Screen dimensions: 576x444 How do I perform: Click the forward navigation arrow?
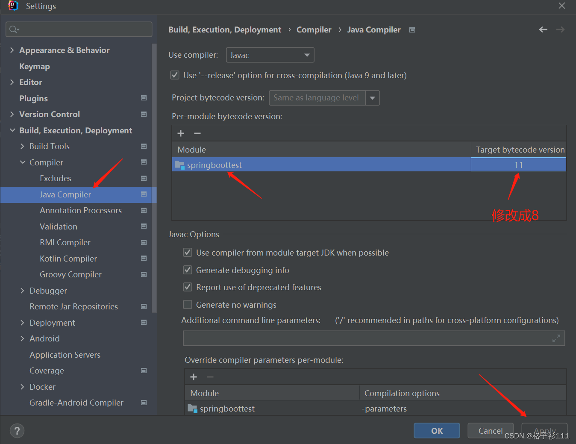pyautogui.click(x=560, y=29)
